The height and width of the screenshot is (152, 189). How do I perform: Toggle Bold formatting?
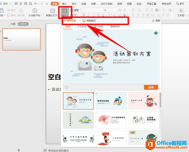point(84,15)
